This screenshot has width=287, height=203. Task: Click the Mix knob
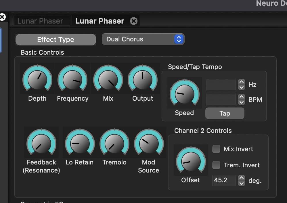(108, 79)
